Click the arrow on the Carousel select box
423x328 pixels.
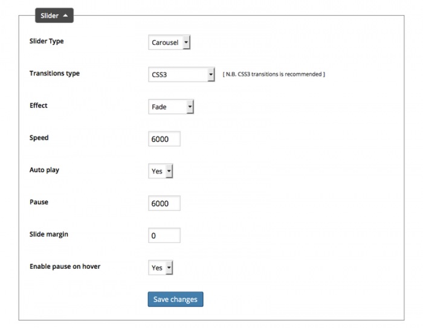click(186, 42)
